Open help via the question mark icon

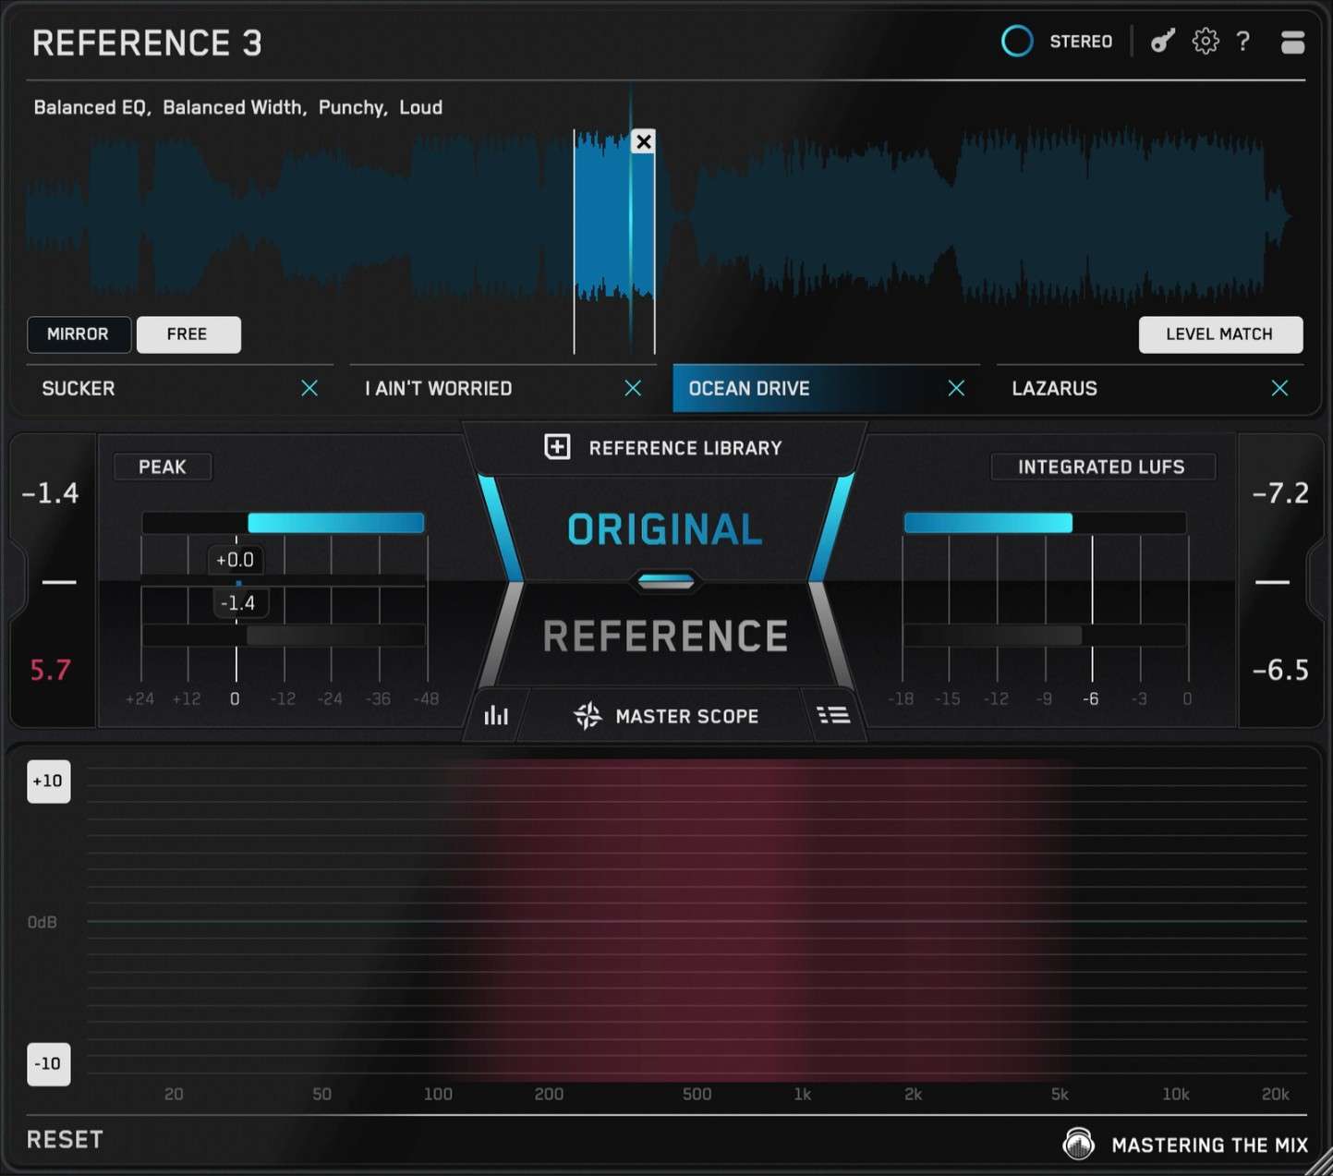point(1243,41)
